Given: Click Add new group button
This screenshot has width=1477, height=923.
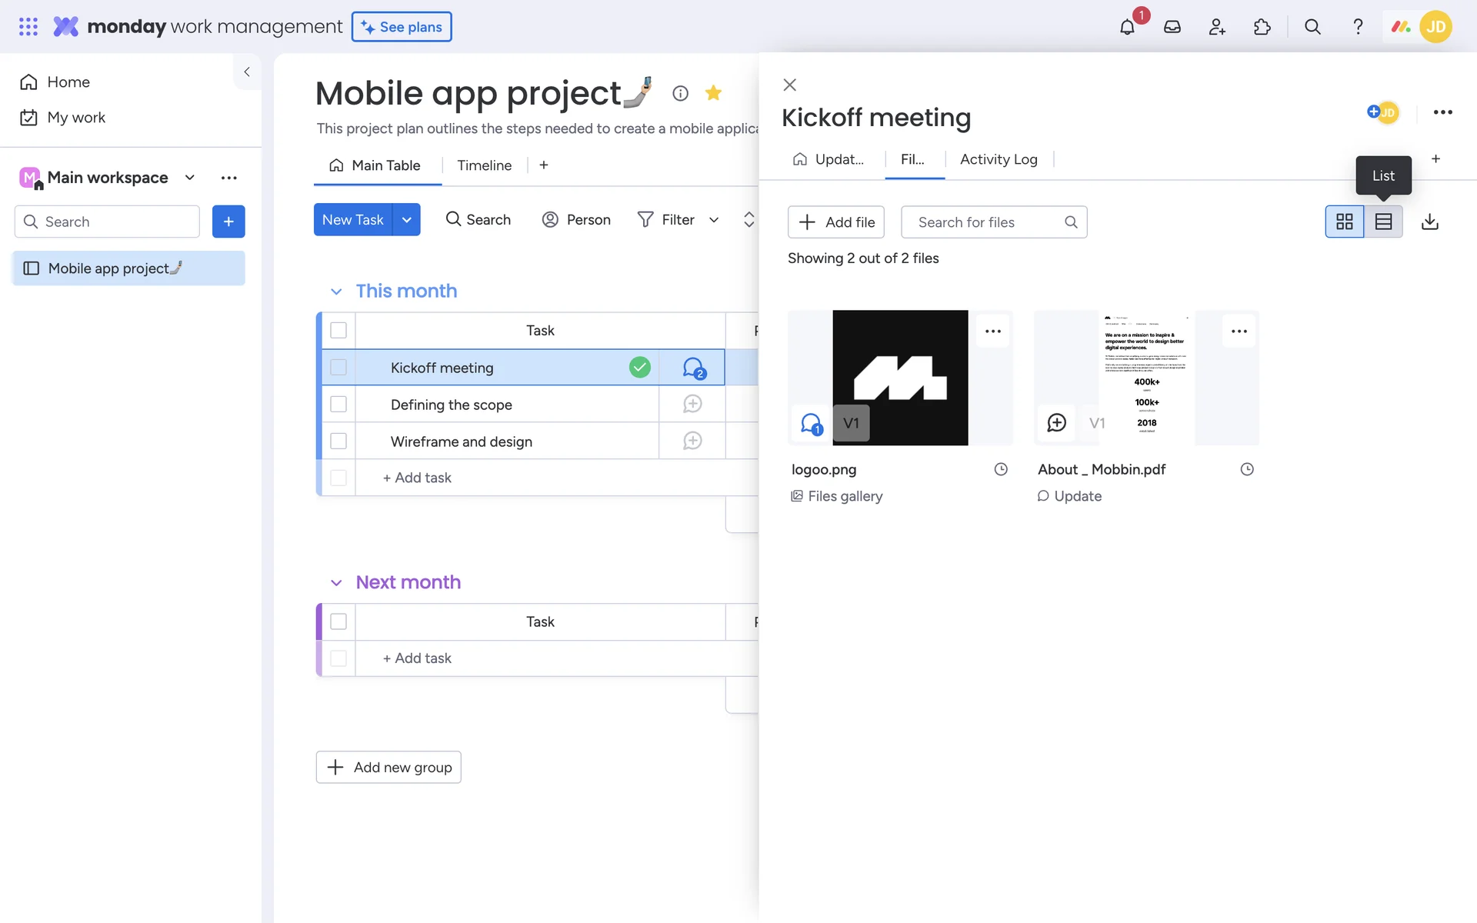Looking at the screenshot, I should [x=388, y=767].
